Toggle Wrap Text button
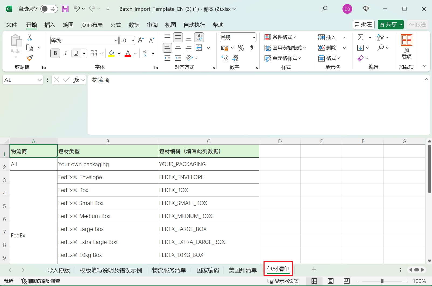Screen dimensions: 432x286 coord(199,37)
